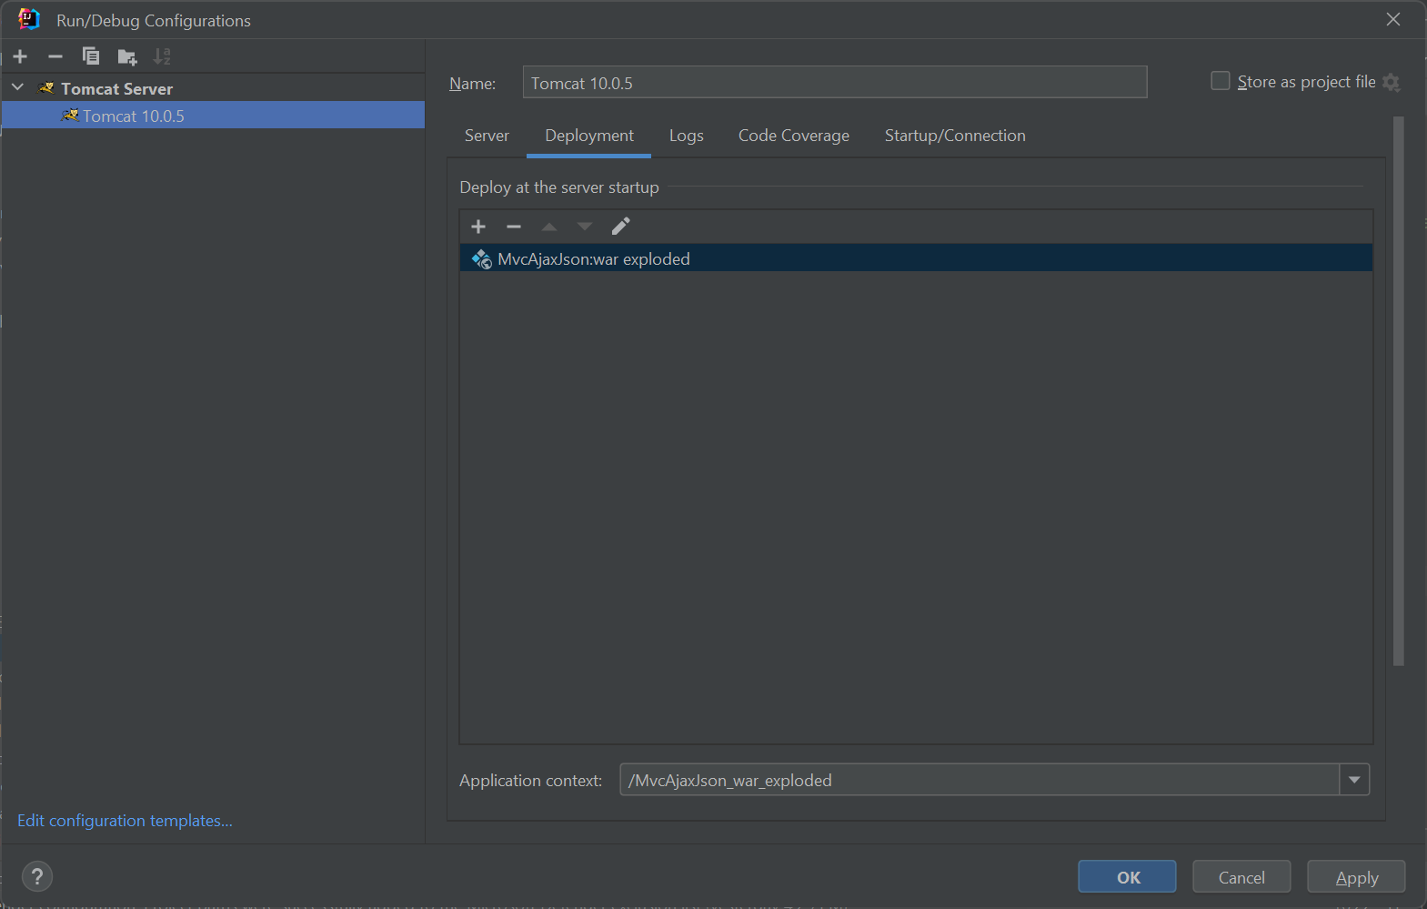Copy configuration icon in left toolbar
Screen dimensions: 1427x909
[x=91, y=56]
